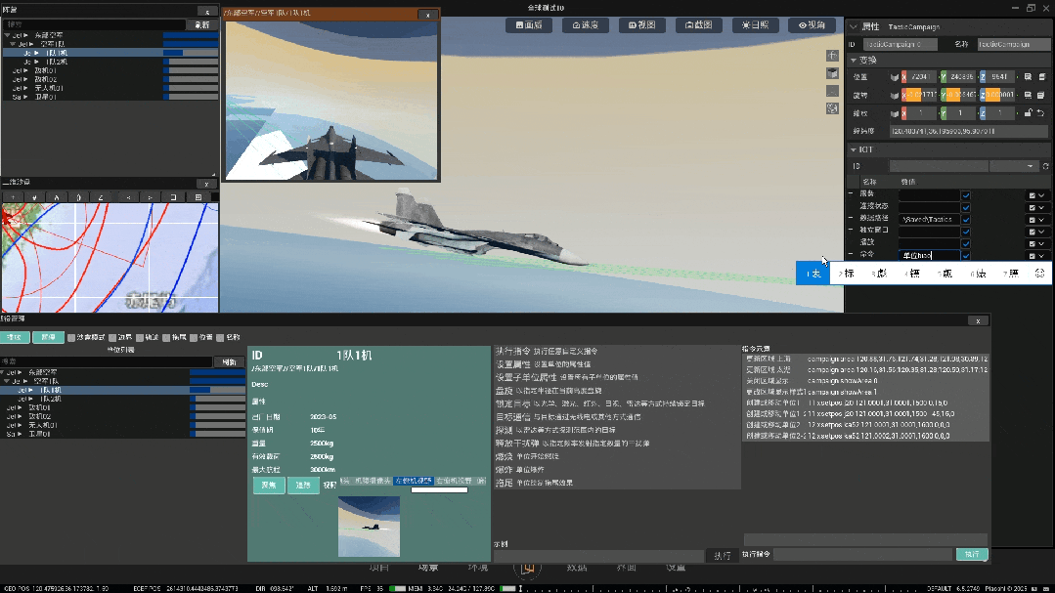Click the emoji face in the IME candidate bar
Viewport: 1055px width, 593px height.
pos(1039,274)
